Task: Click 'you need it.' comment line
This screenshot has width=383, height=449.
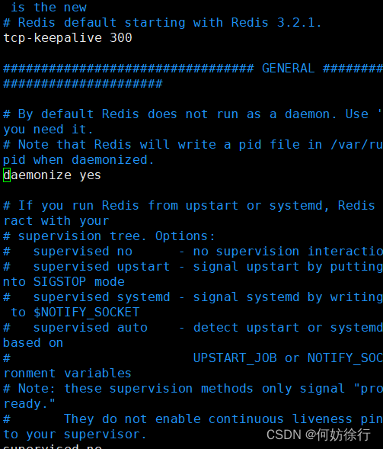Action: pos(48,130)
